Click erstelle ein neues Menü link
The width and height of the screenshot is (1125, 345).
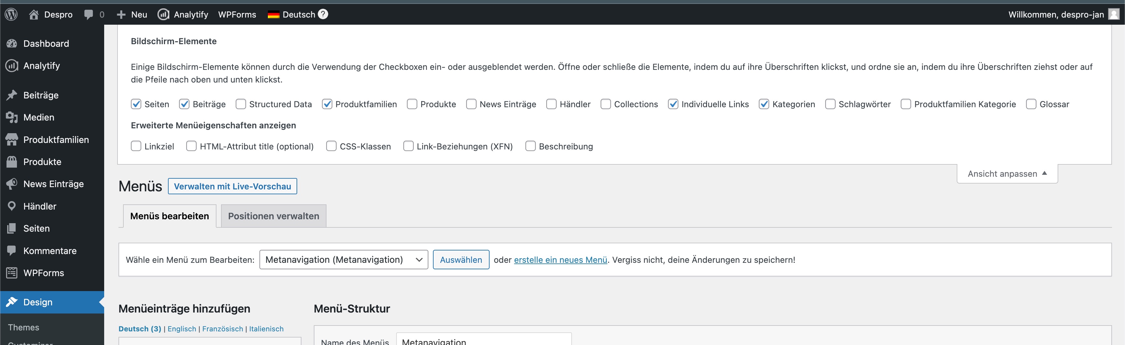coord(560,260)
